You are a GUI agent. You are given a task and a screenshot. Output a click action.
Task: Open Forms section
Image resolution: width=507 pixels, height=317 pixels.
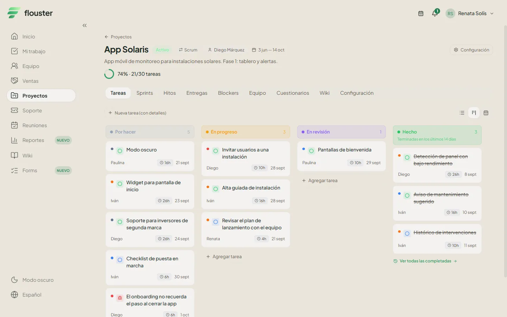click(x=41, y=170)
